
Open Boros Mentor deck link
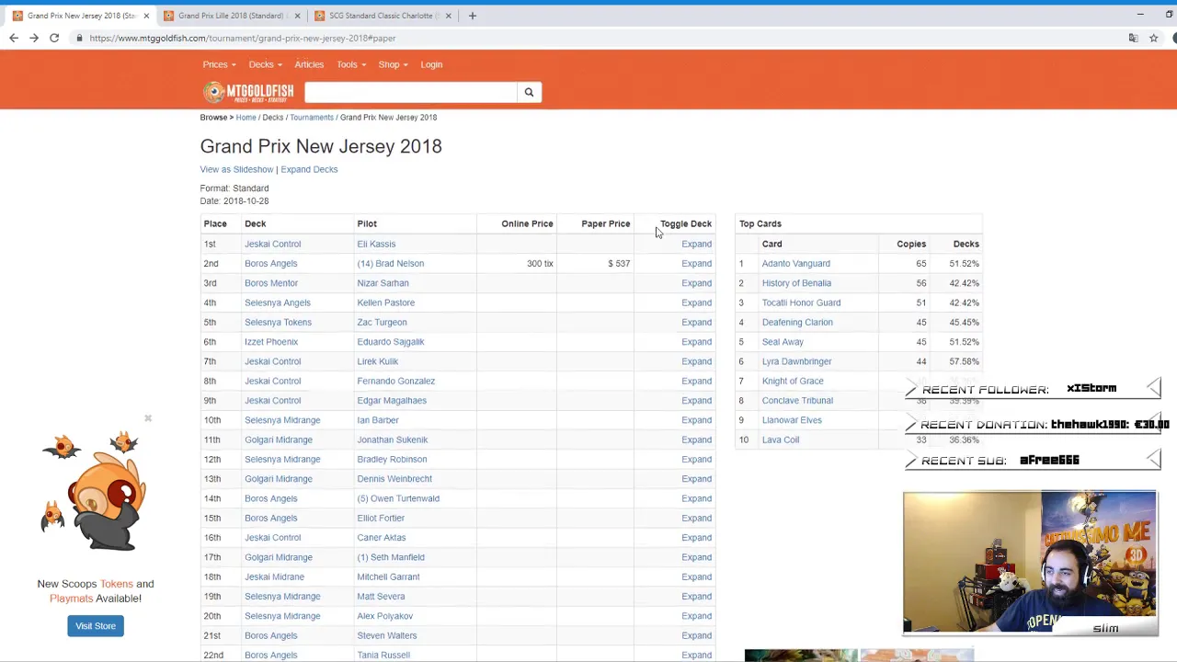271,283
